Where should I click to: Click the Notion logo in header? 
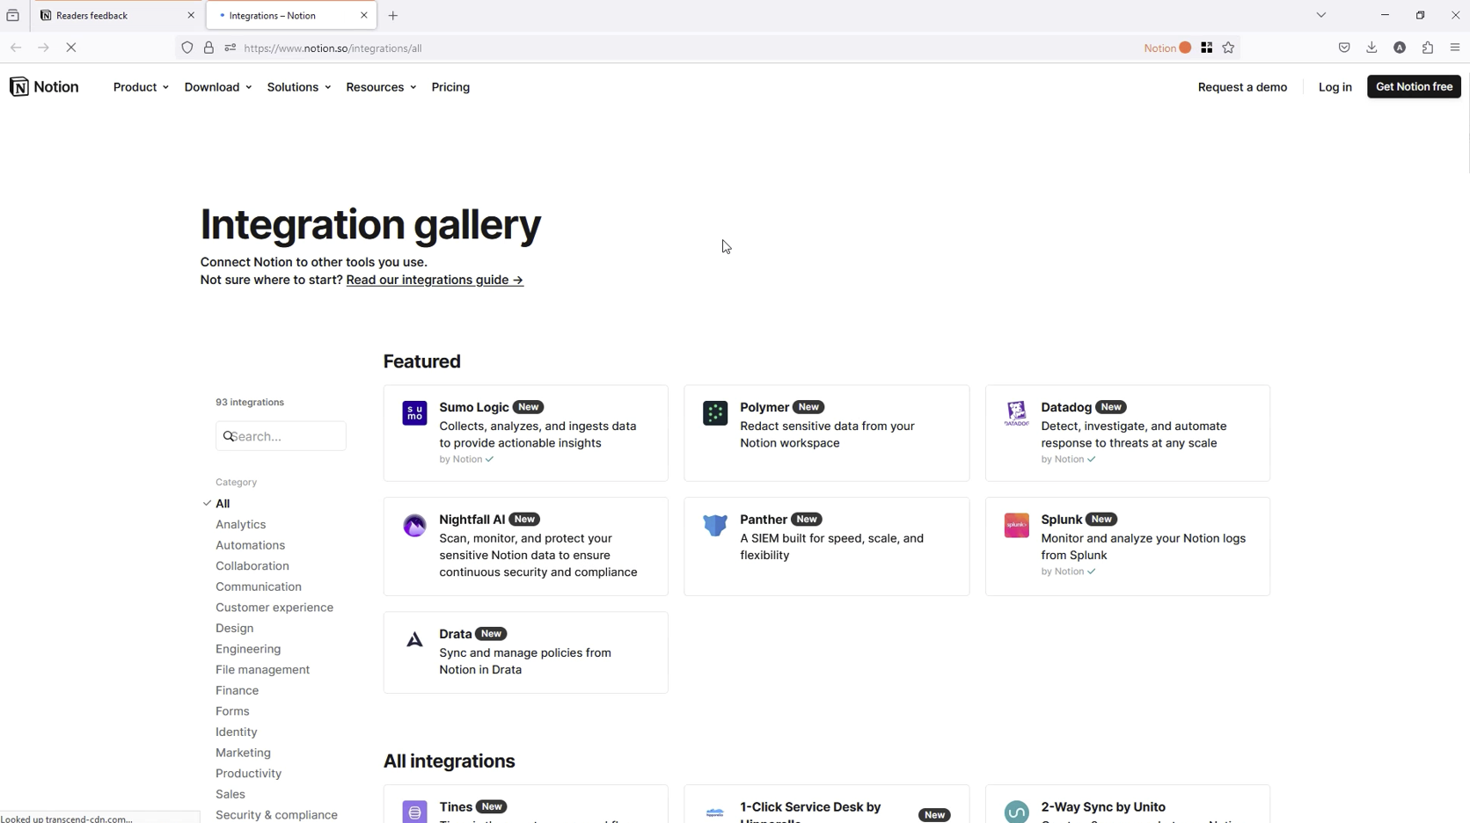pos(44,87)
